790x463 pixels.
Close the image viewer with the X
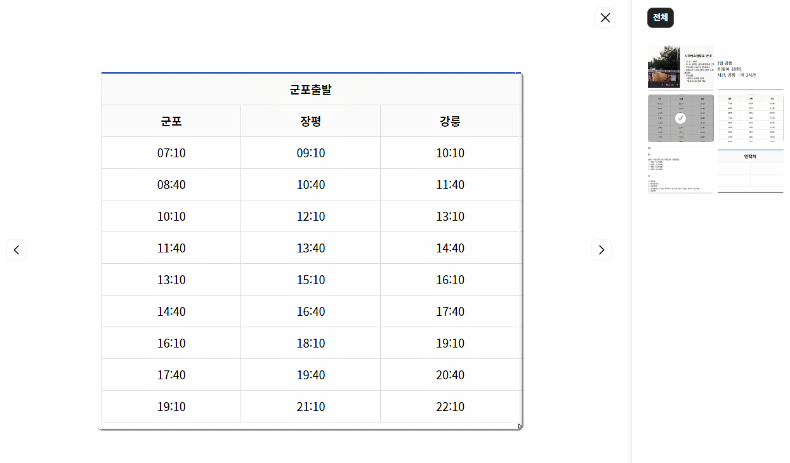coord(605,18)
